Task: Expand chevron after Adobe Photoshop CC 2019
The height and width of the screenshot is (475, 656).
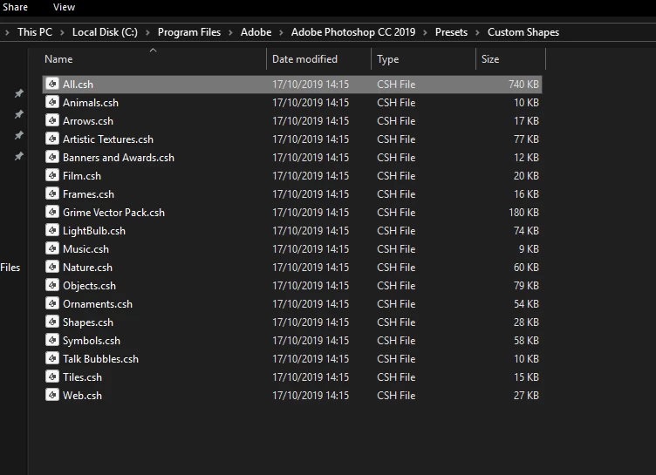Action: click(x=425, y=32)
